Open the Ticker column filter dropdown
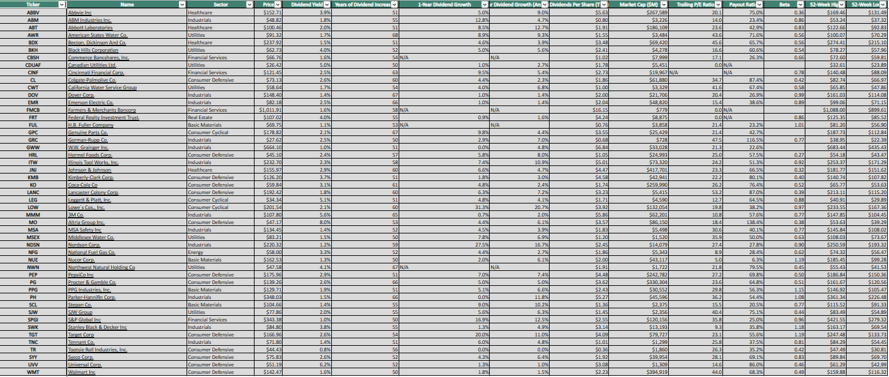The image size is (889, 377). (x=61, y=4)
